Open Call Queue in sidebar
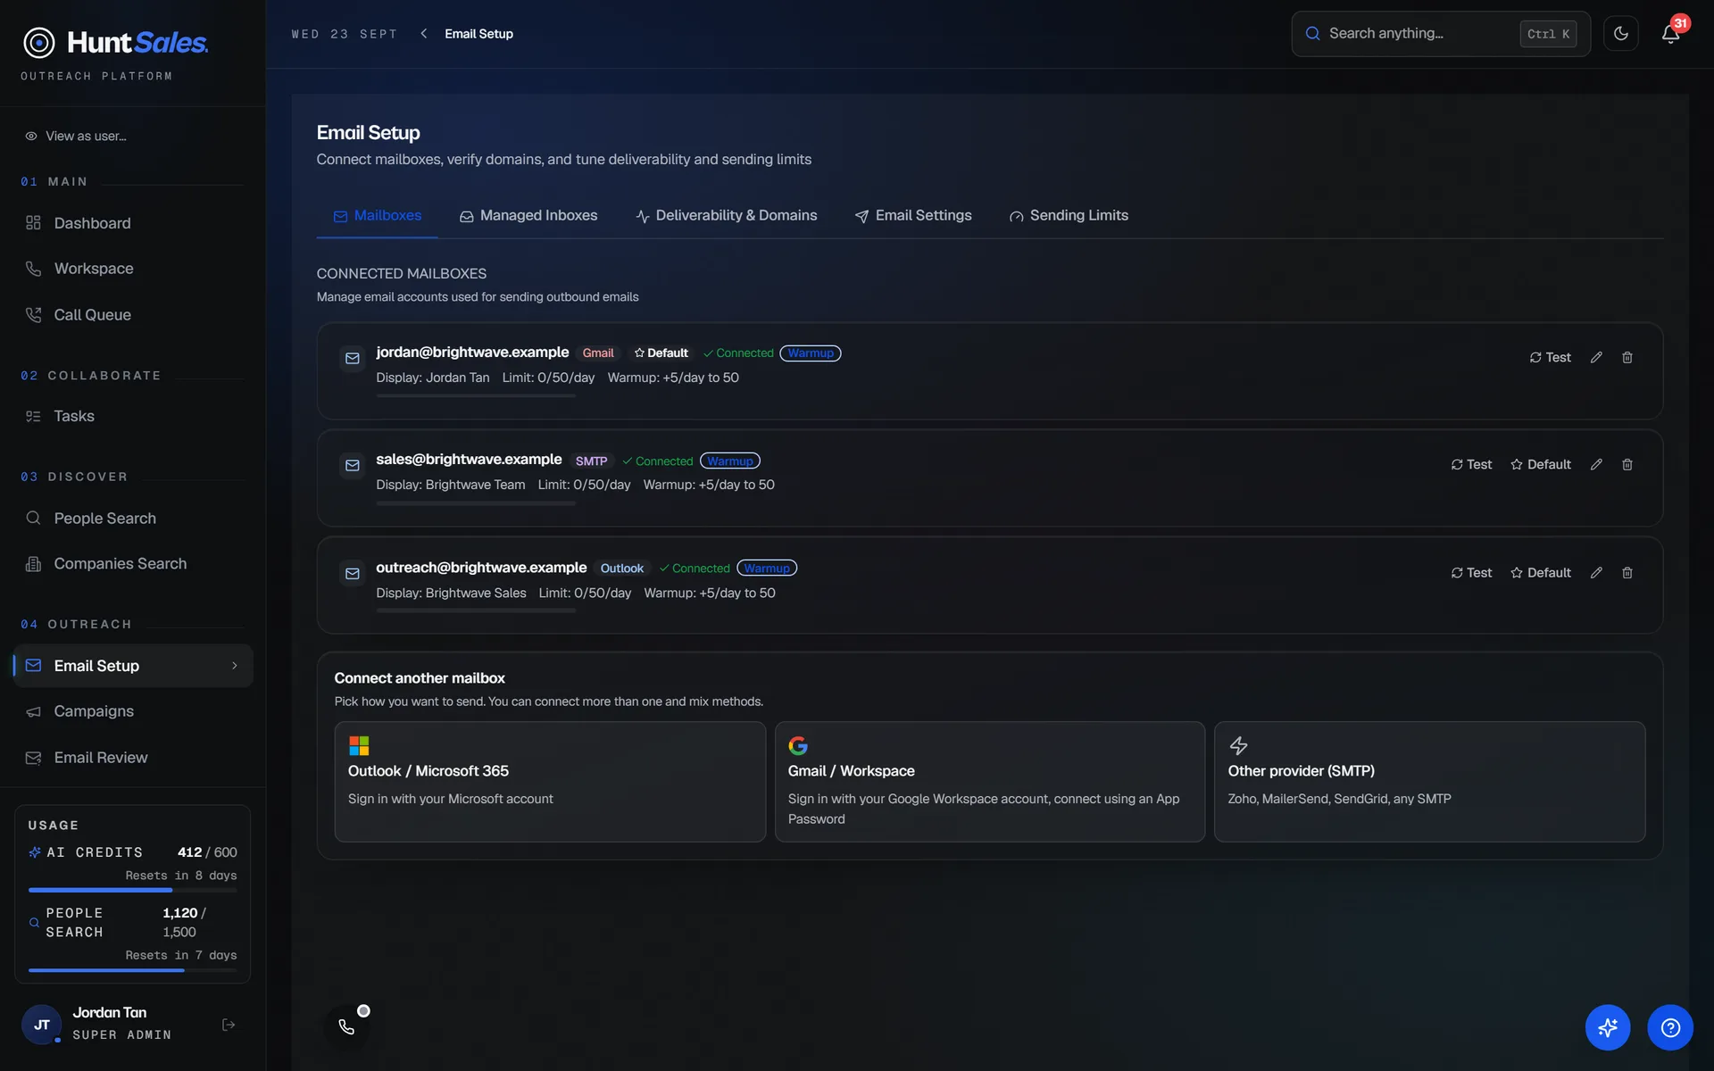The height and width of the screenshot is (1071, 1714). (133, 315)
